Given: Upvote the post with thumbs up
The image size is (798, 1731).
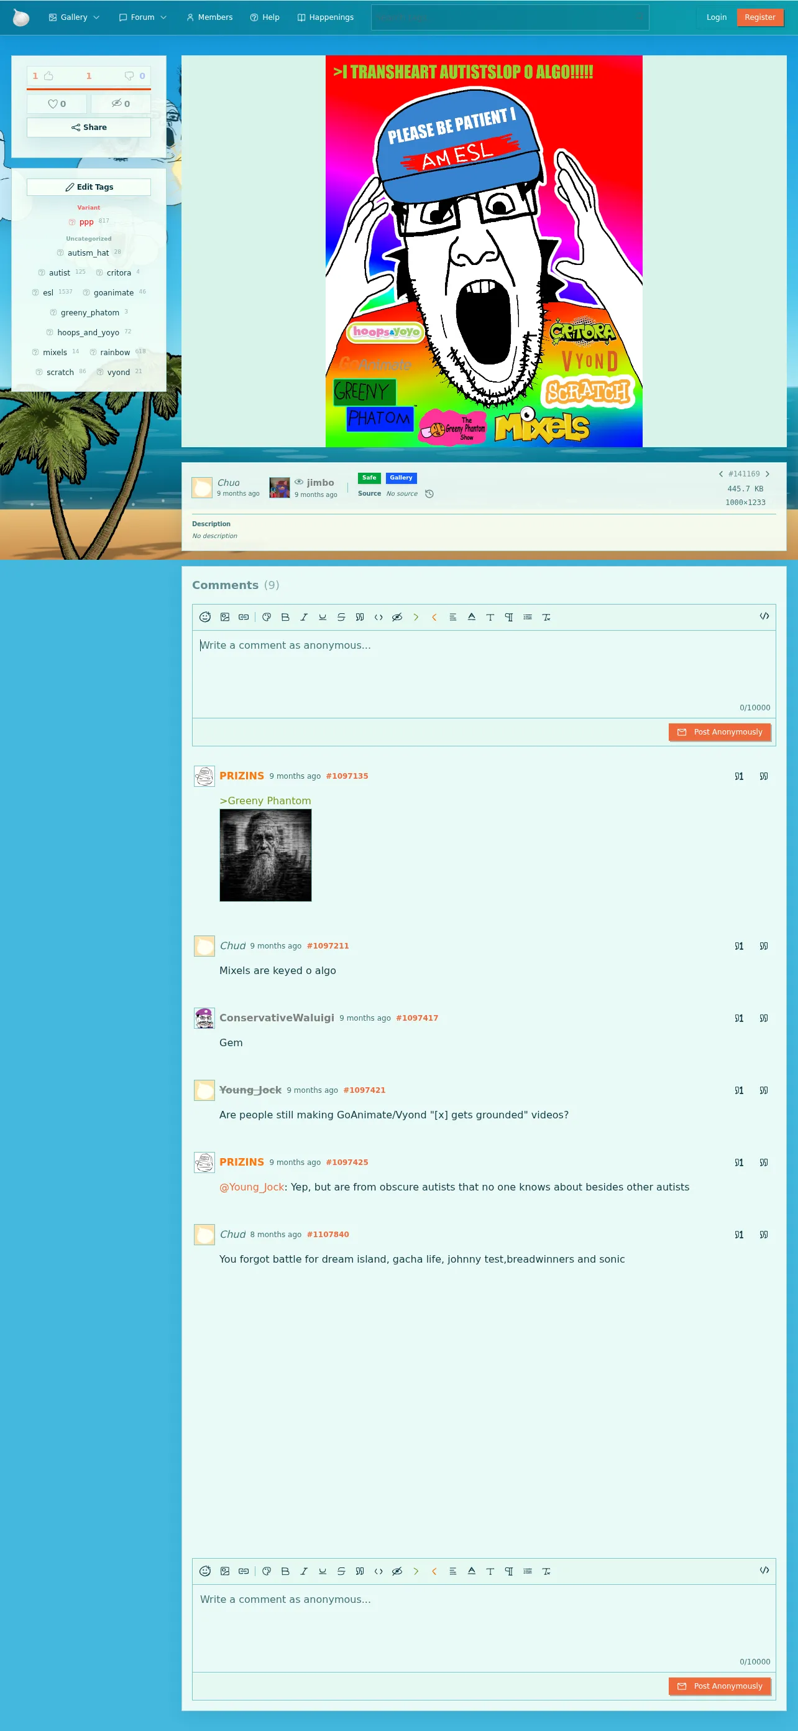Looking at the screenshot, I should pos(48,76).
